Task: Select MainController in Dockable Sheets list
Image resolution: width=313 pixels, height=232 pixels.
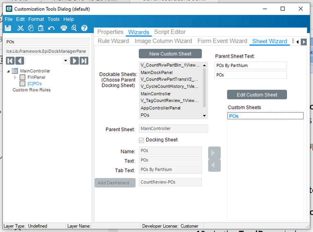Action: tap(156, 94)
